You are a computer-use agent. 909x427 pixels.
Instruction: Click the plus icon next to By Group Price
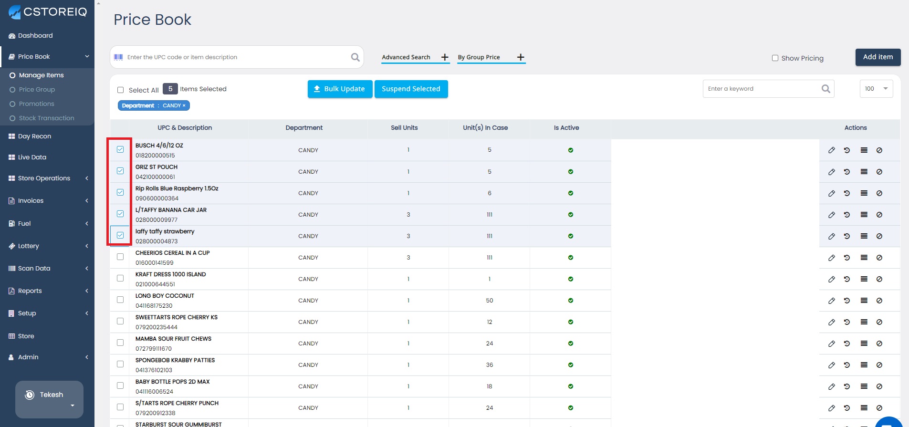[x=521, y=57]
